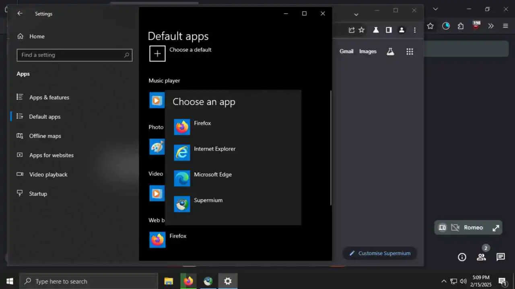515x289 pixels.
Task: Open the circular toolbar icon beside the Firefox star
Action: point(446,26)
